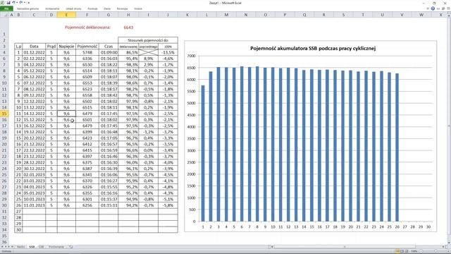The image size is (451, 254).
Task: Click the vertical scrollbar down arrow
Action: tap(449, 242)
